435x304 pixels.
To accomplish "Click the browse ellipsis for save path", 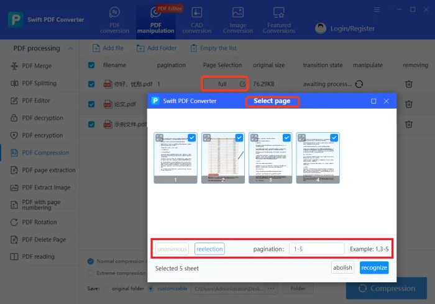I will tap(271, 288).
